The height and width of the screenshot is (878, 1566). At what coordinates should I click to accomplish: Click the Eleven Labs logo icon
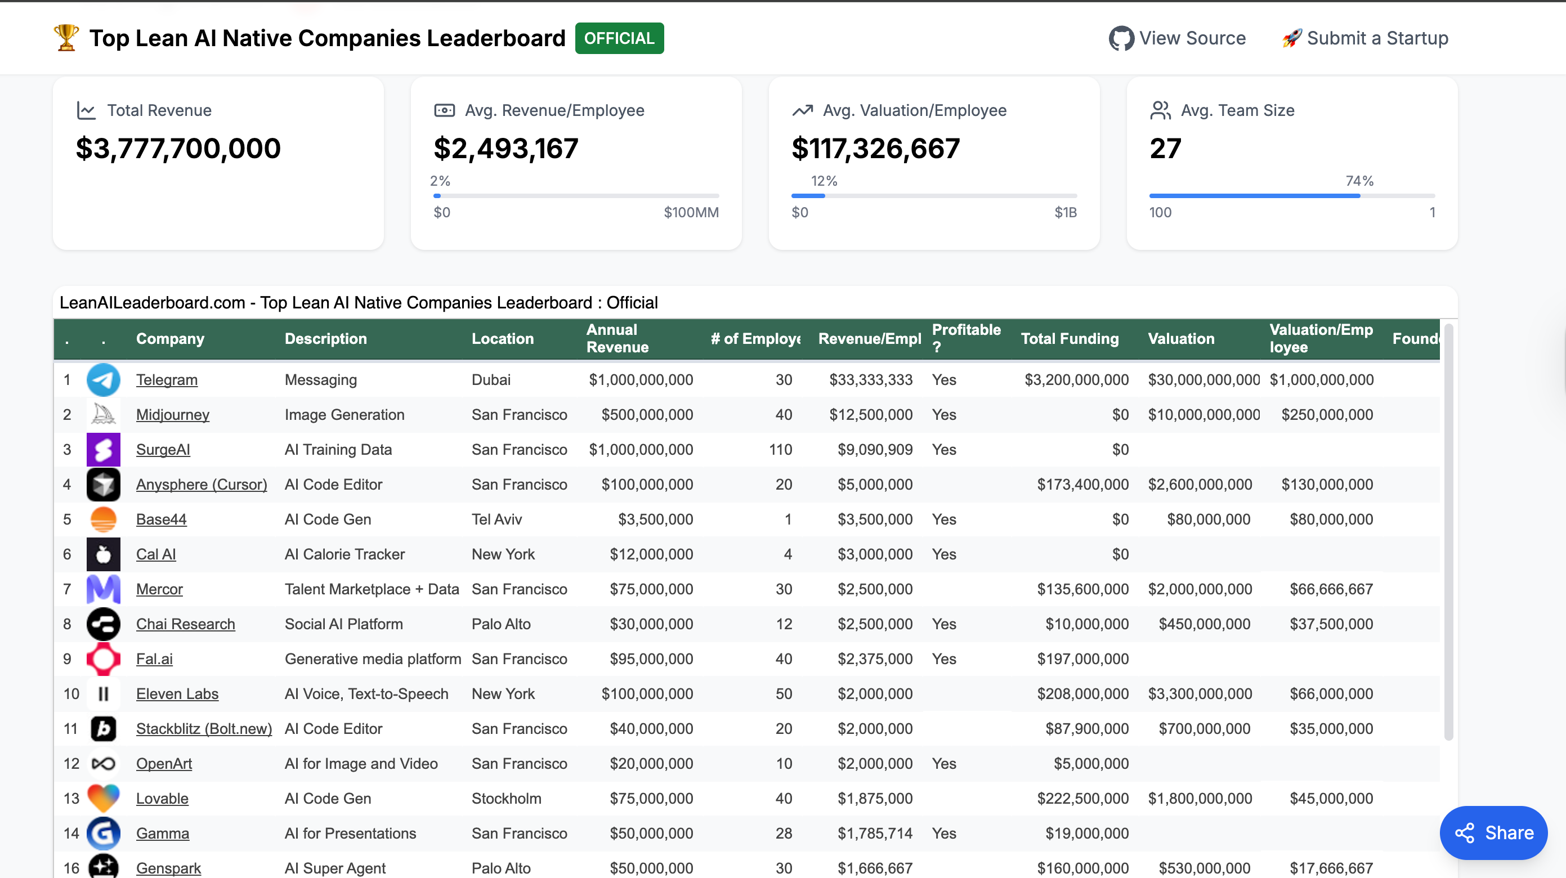[x=104, y=694]
